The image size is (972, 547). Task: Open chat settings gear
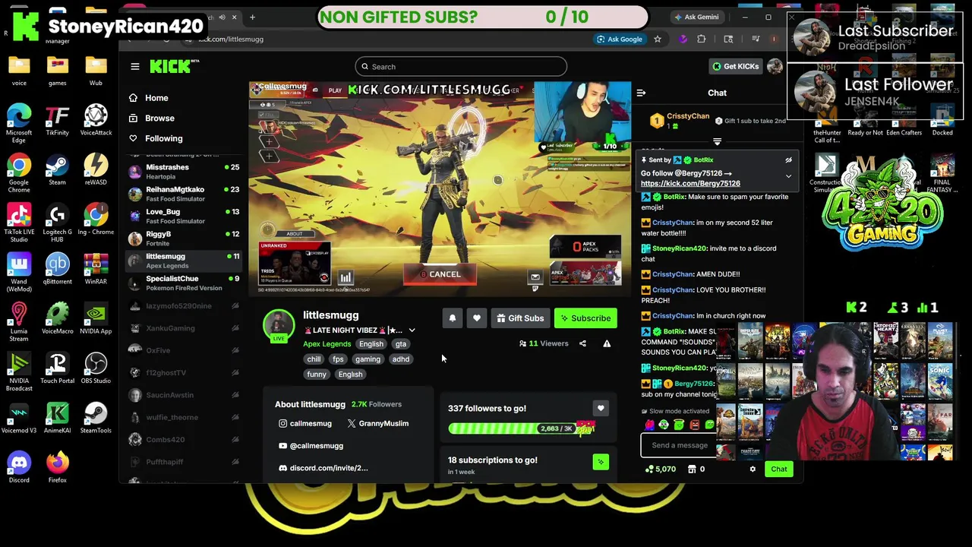click(x=753, y=470)
